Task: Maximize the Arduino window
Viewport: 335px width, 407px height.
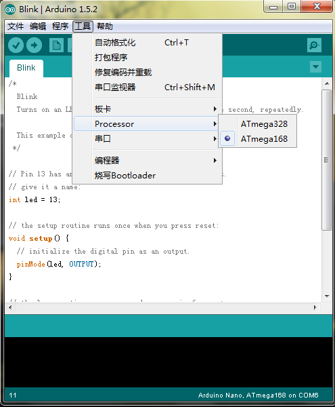Action: pyautogui.click(x=292, y=7)
